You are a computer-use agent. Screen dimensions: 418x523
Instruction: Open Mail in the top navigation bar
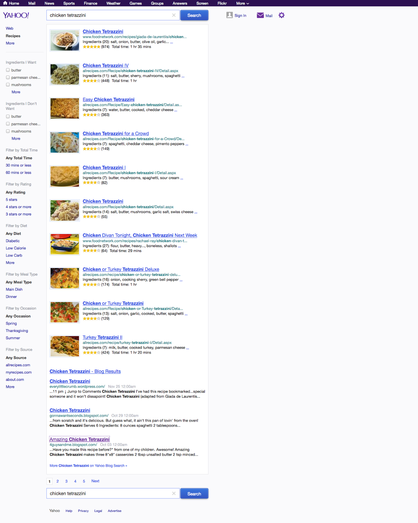coord(32,3)
